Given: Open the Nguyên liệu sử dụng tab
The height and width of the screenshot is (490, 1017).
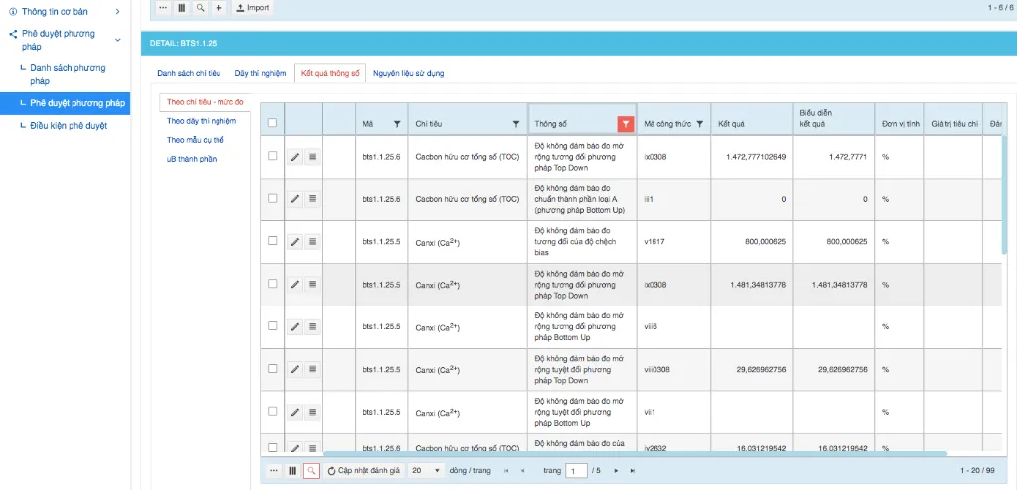Looking at the screenshot, I should [408, 73].
